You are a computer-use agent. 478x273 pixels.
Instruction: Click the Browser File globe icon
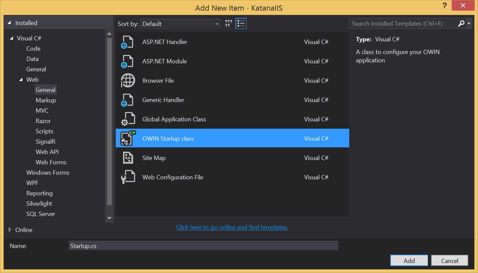point(128,81)
